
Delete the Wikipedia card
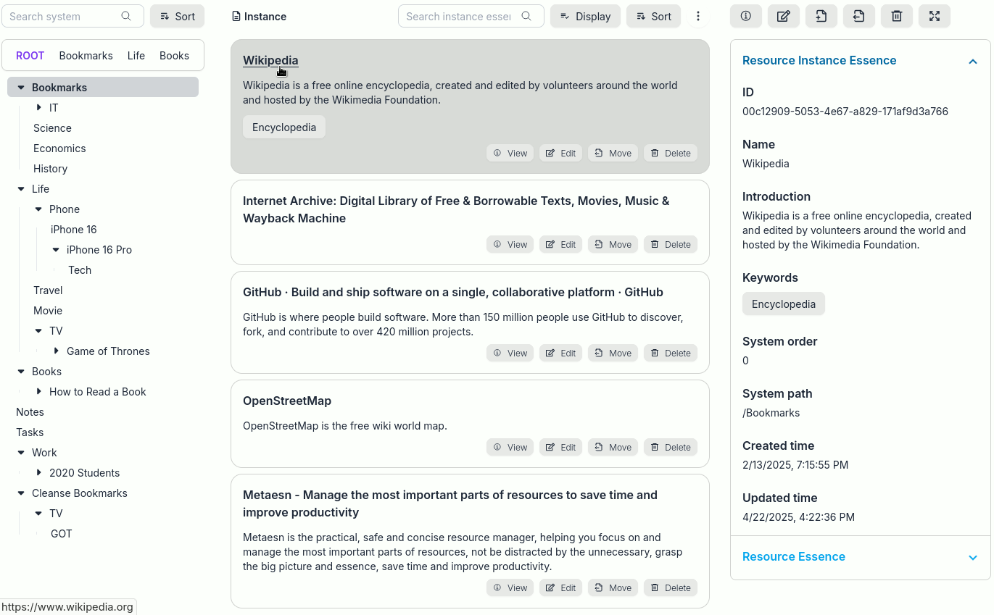click(671, 153)
